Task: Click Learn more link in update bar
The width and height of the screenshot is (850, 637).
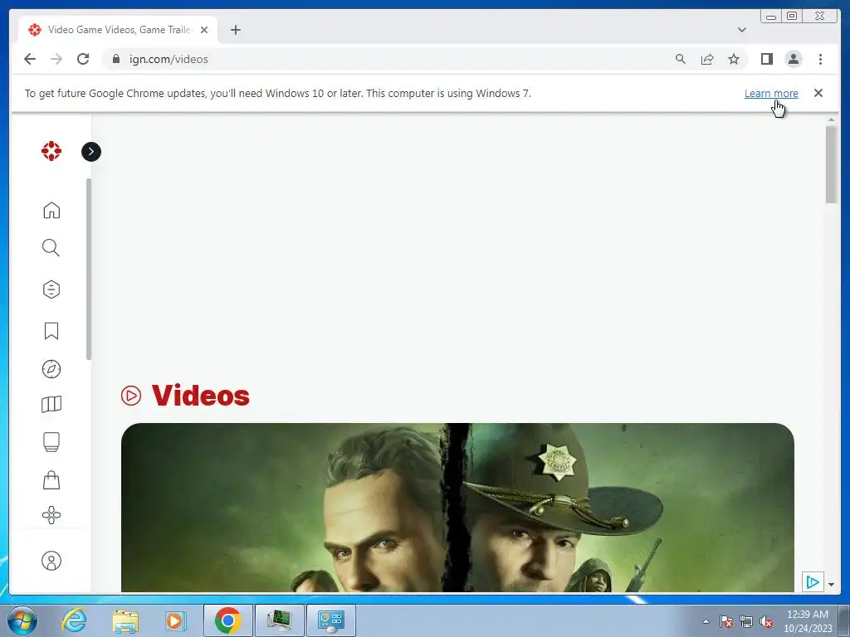Action: point(771,93)
